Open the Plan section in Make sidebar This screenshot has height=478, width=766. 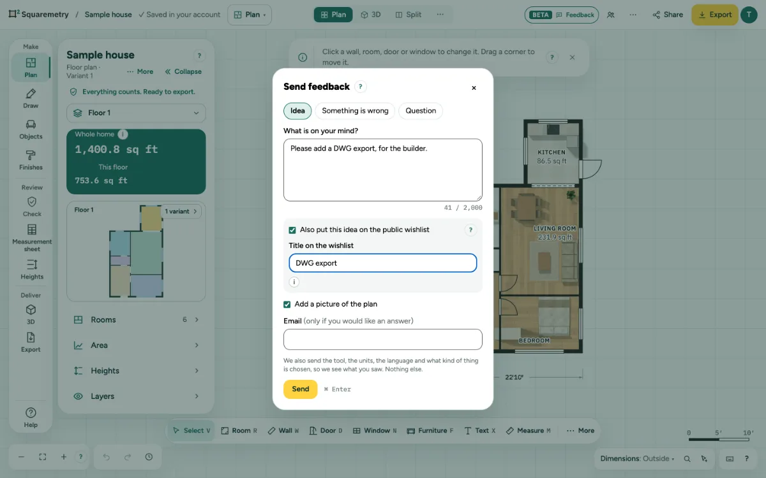(31, 67)
